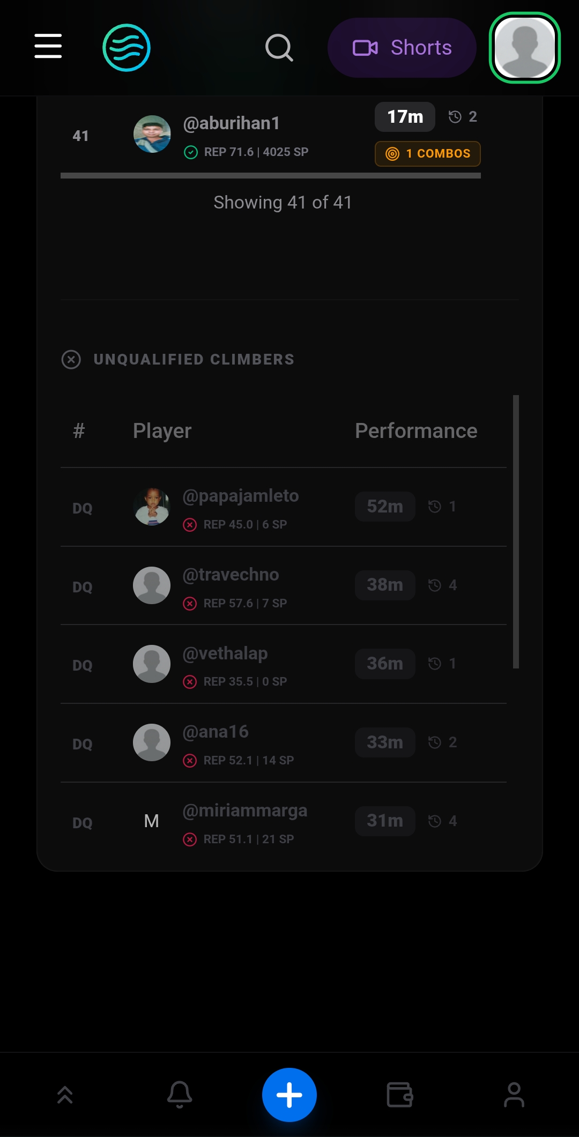
Task: Tap the 1 COMBOS badge
Action: tap(427, 154)
